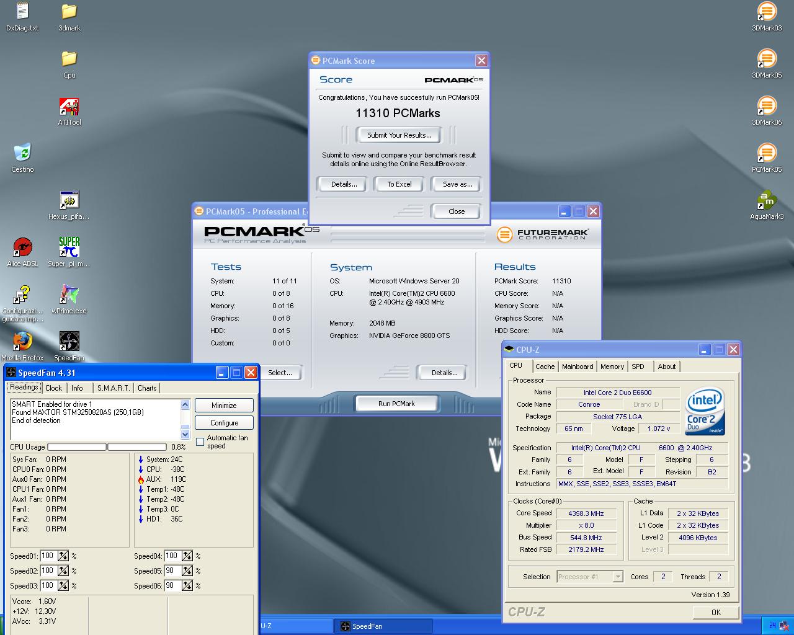
Task: Launch the 3DMark03 desktop shortcut
Action: [767, 17]
